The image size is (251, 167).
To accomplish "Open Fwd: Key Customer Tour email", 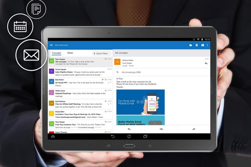I will [80, 125].
